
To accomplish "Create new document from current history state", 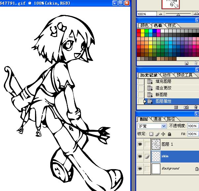I will coord(176,107).
